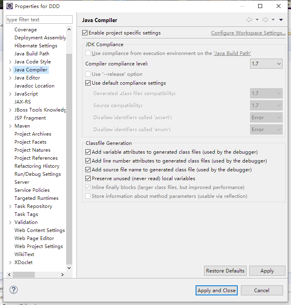Uncheck Use default compliance settings
Screen dimensions: 291x305
pos(88,83)
